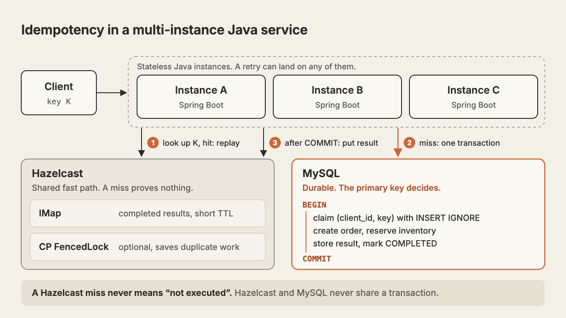The image size is (566, 318).
Task: Click the MySQL heading
Action: pyautogui.click(x=321, y=174)
